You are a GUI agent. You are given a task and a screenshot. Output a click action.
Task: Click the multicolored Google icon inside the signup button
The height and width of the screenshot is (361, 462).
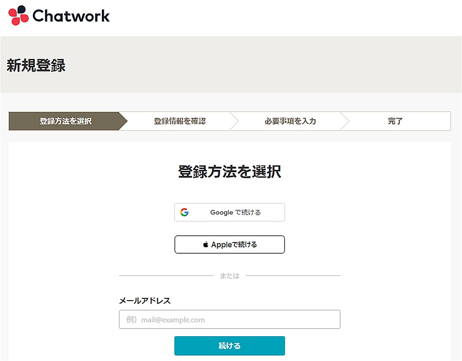[x=185, y=212]
